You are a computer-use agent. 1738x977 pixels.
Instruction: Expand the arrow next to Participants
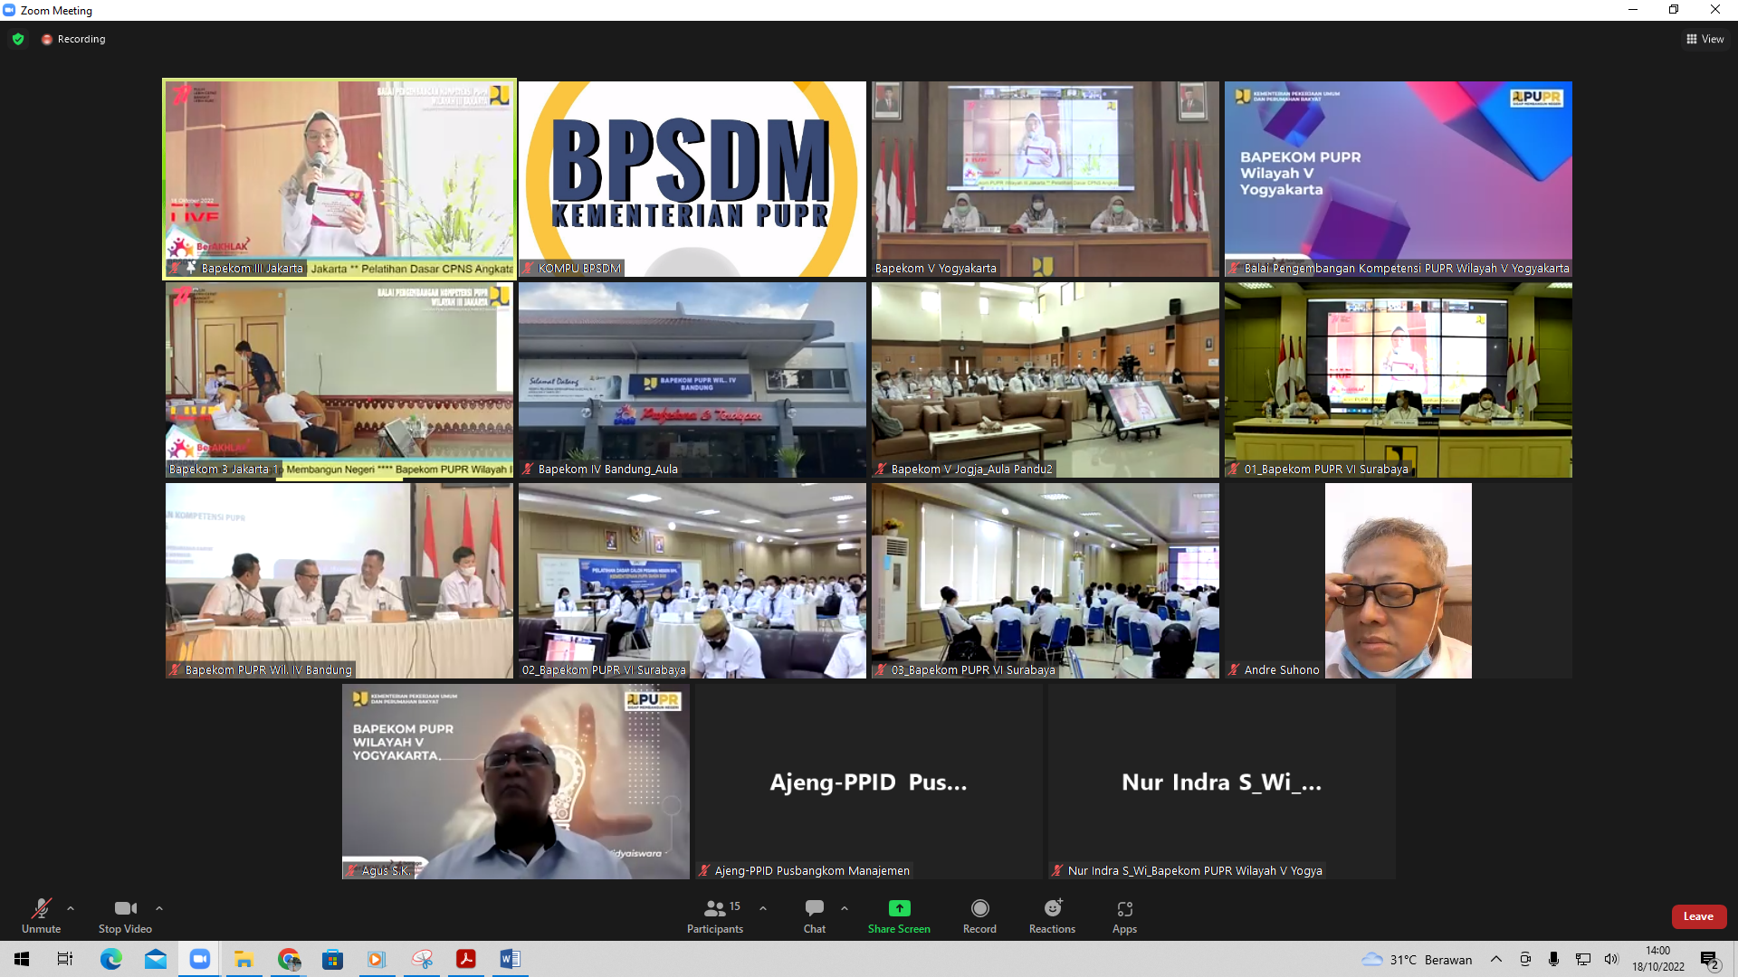(763, 908)
